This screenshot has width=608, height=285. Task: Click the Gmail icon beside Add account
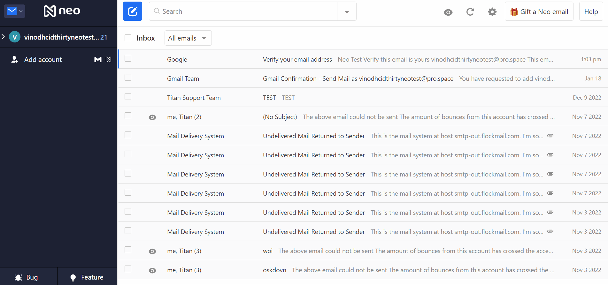98,60
